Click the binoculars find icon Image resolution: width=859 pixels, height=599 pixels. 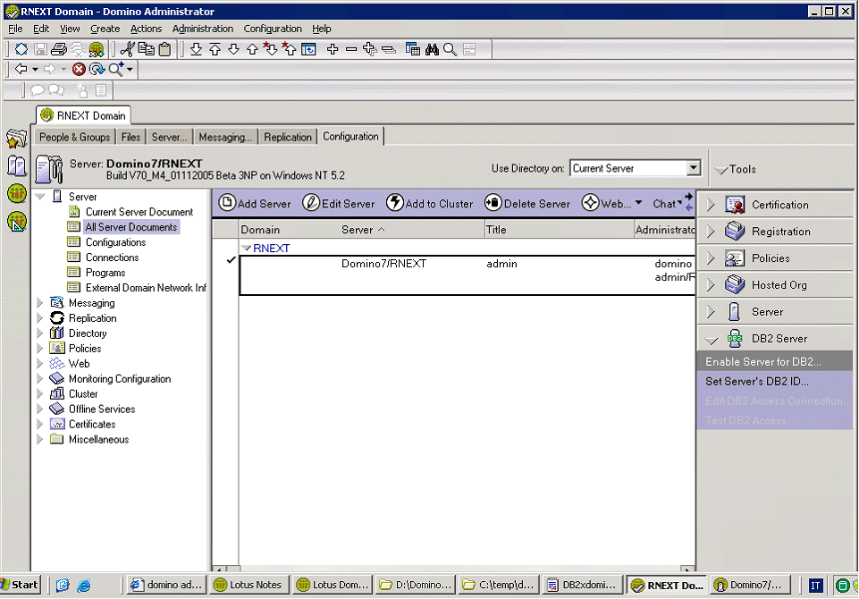click(x=432, y=49)
